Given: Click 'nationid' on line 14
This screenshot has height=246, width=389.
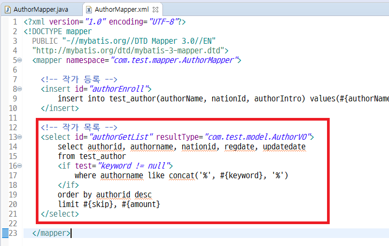Looking at the screenshot, I should [199, 147].
